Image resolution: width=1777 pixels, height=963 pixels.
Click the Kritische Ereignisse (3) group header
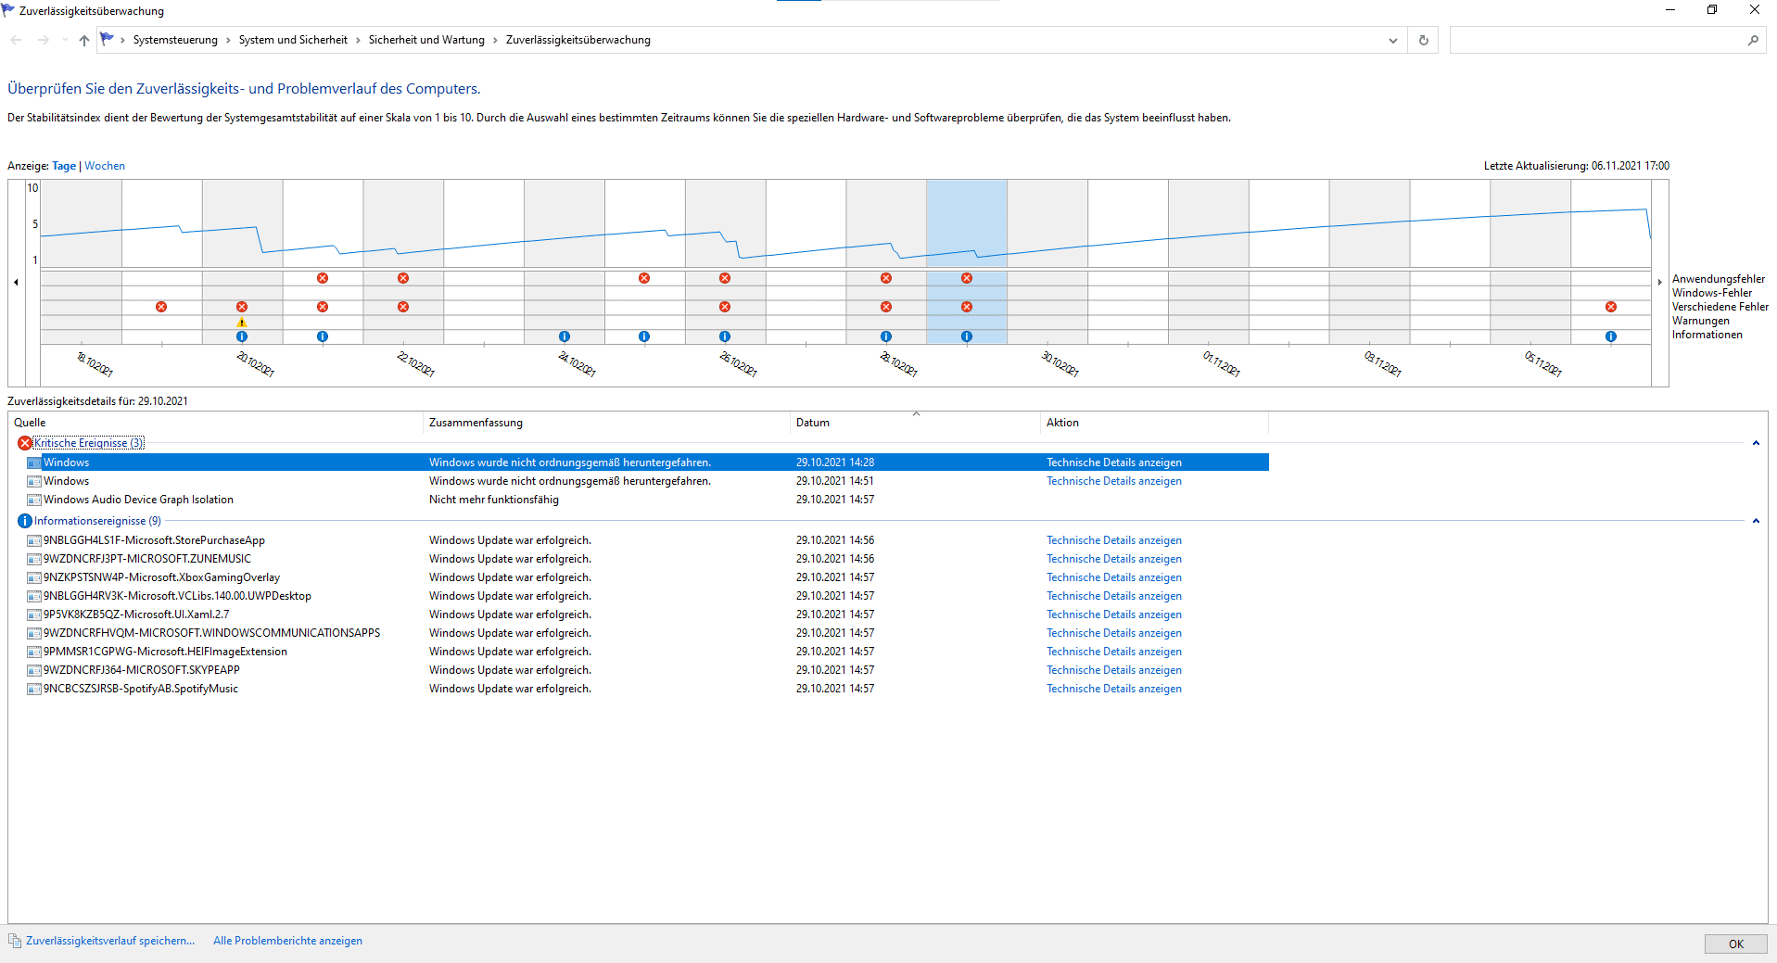(x=89, y=443)
